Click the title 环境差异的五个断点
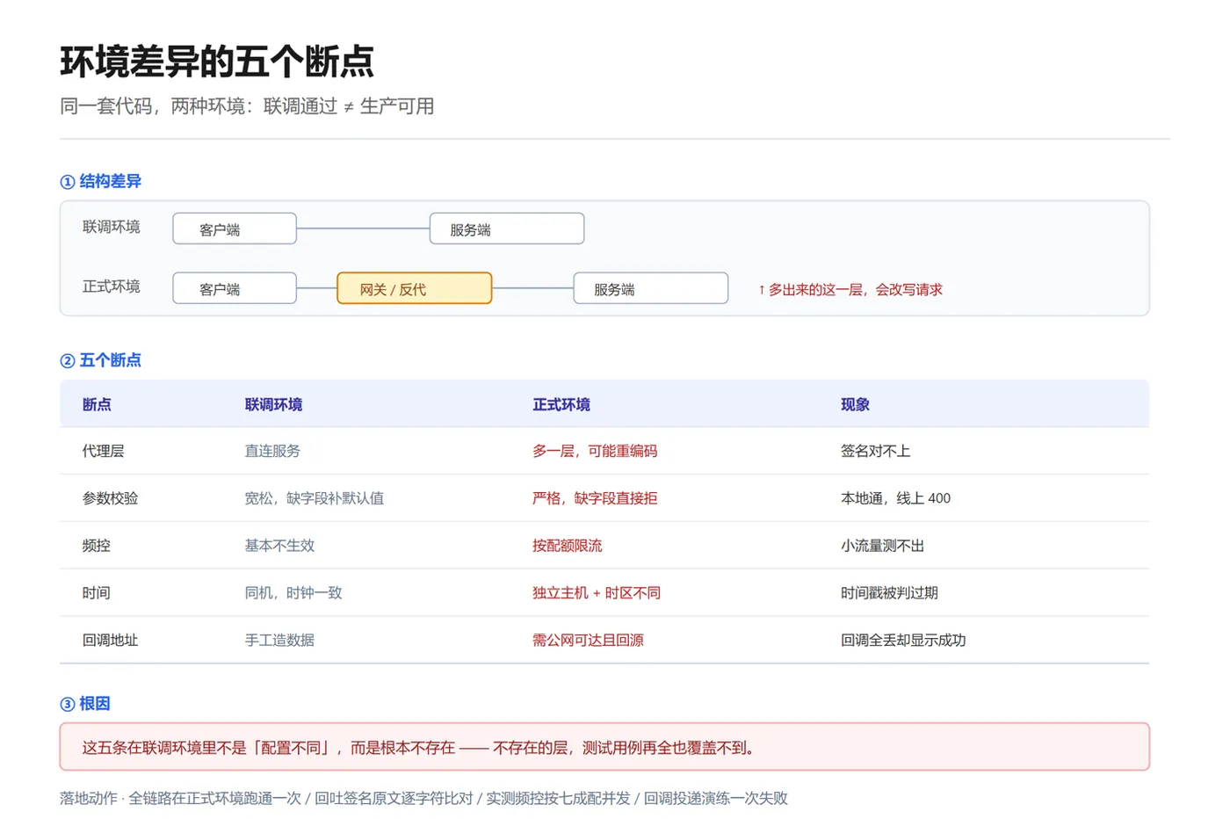This screenshot has width=1230, height=819. coord(217,62)
